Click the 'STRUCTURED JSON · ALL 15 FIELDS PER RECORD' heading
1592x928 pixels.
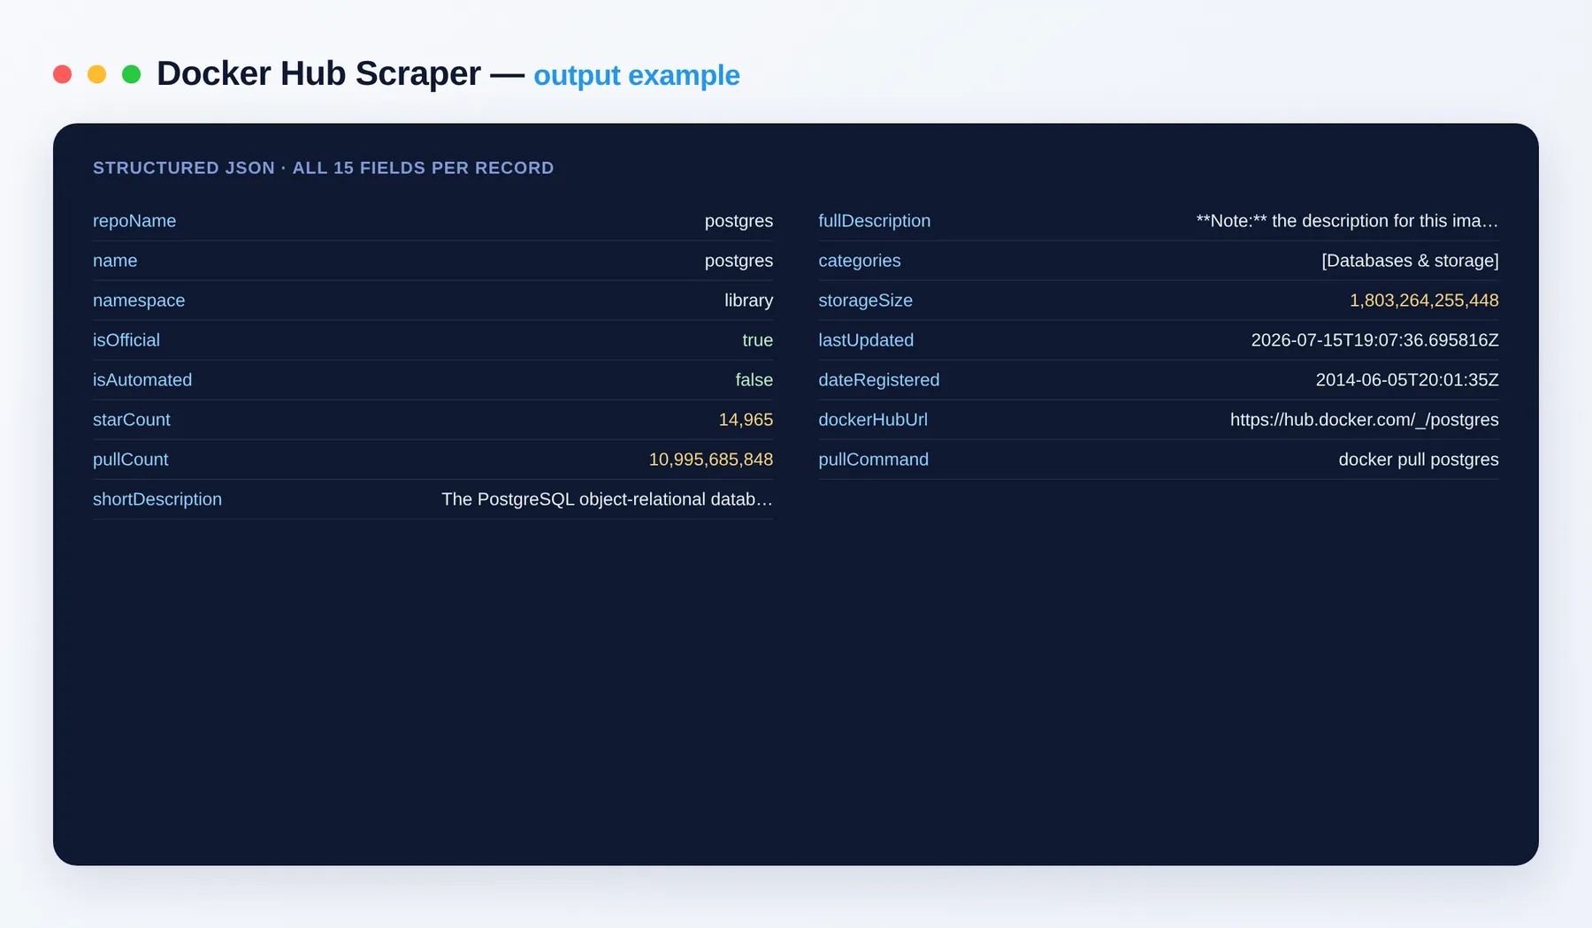[323, 168]
